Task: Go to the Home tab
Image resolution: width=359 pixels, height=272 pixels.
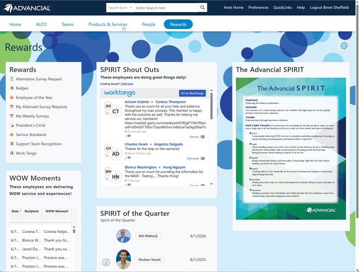Action: coord(15,24)
